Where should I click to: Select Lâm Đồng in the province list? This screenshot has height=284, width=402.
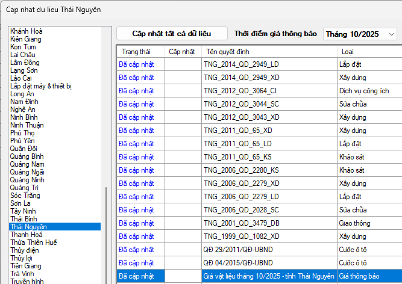pos(25,63)
